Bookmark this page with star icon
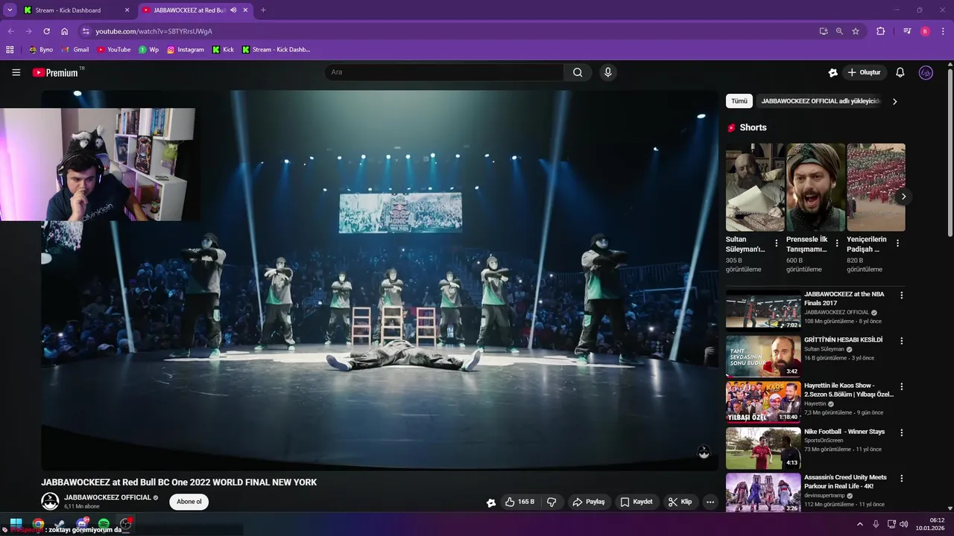Image resolution: width=954 pixels, height=536 pixels. tap(856, 31)
